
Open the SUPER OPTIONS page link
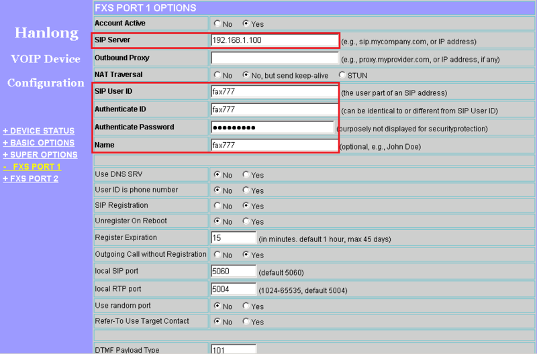[x=40, y=155]
